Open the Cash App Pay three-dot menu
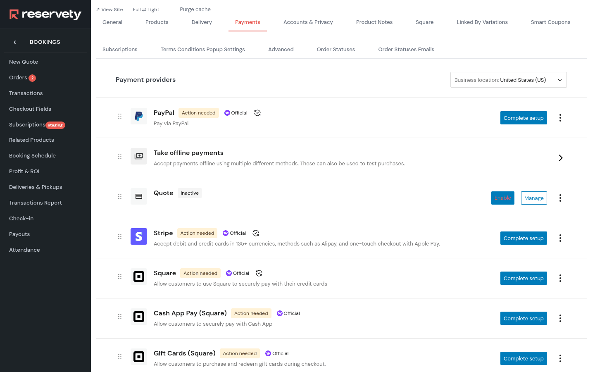 pyautogui.click(x=560, y=318)
